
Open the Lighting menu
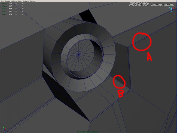pyautogui.click(x=14, y=1)
